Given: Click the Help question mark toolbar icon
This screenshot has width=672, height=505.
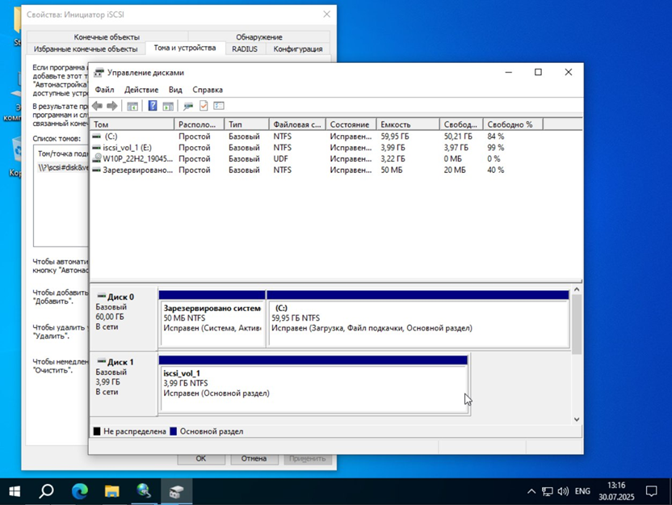Looking at the screenshot, I should pyautogui.click(x=153, y=106).
